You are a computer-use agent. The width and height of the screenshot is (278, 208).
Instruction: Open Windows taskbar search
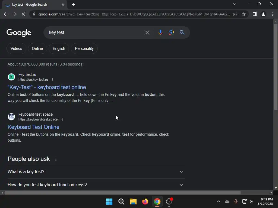click(x=121, y=201)
